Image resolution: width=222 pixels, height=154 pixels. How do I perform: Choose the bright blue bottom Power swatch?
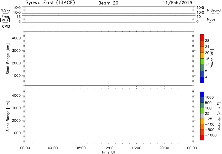pos(202,80)
